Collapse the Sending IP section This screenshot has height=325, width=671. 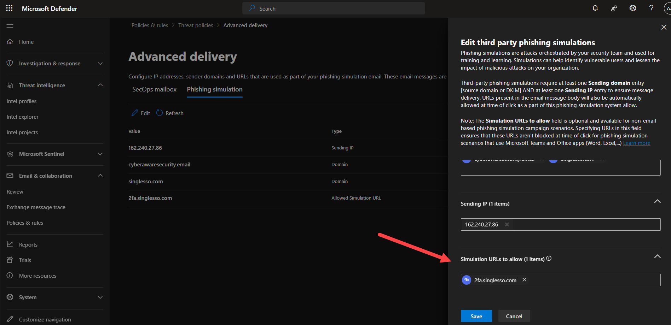[x=657, y=201]
